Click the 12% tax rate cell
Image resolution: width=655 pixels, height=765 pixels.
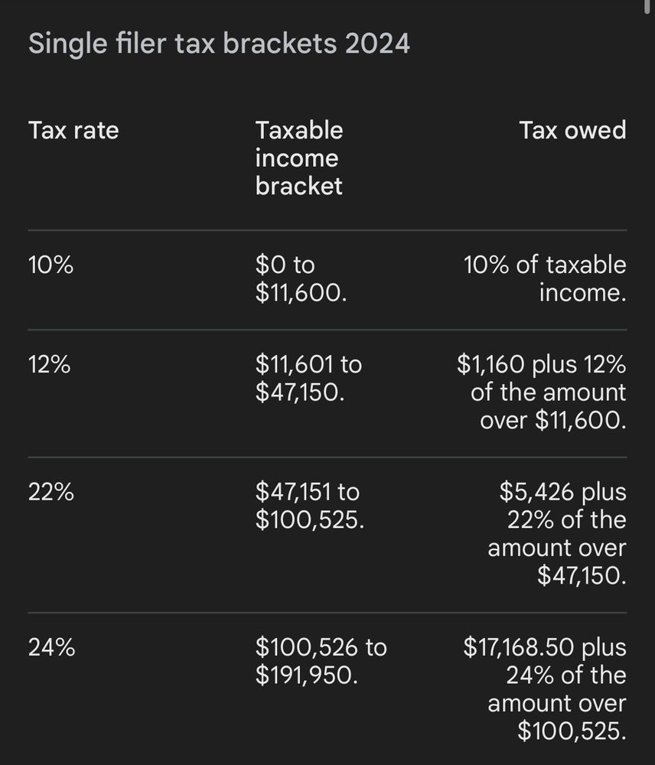[x=49, y=364]
